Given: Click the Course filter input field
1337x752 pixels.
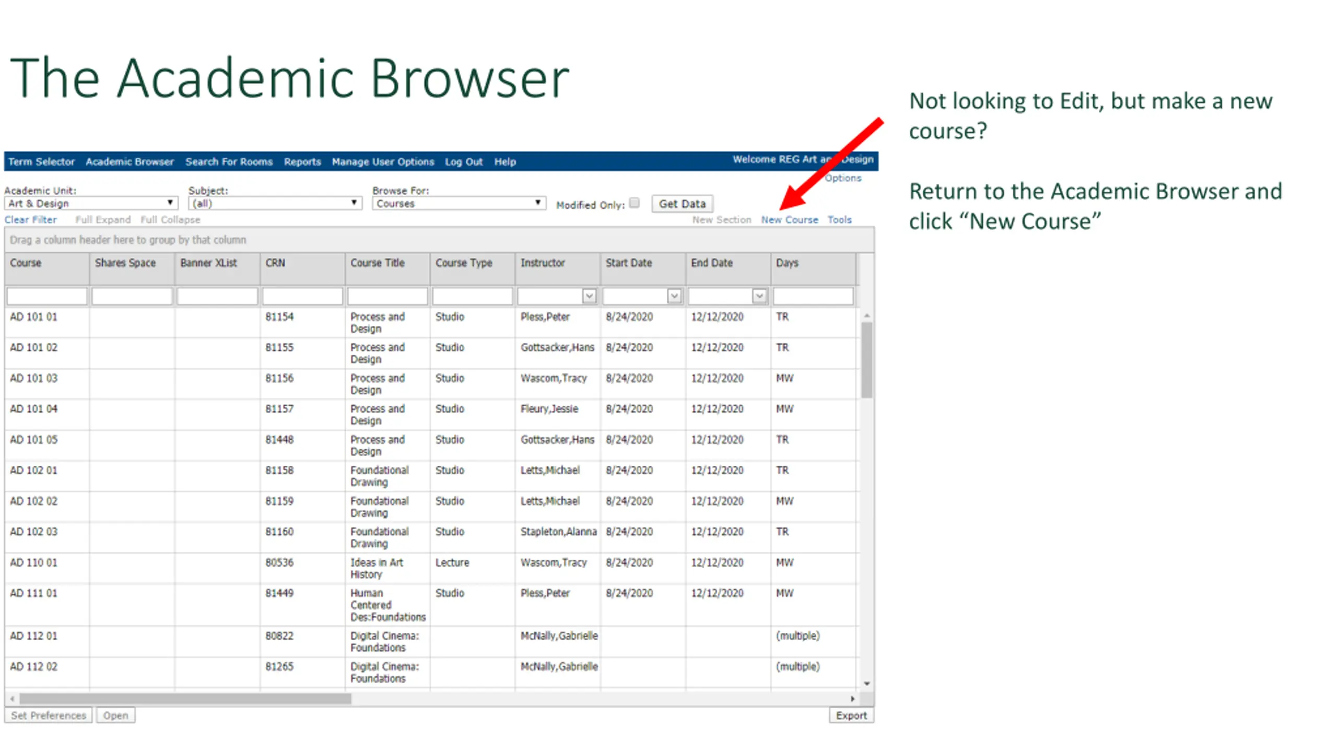Looking at the screenshot, I should point(47,296).
